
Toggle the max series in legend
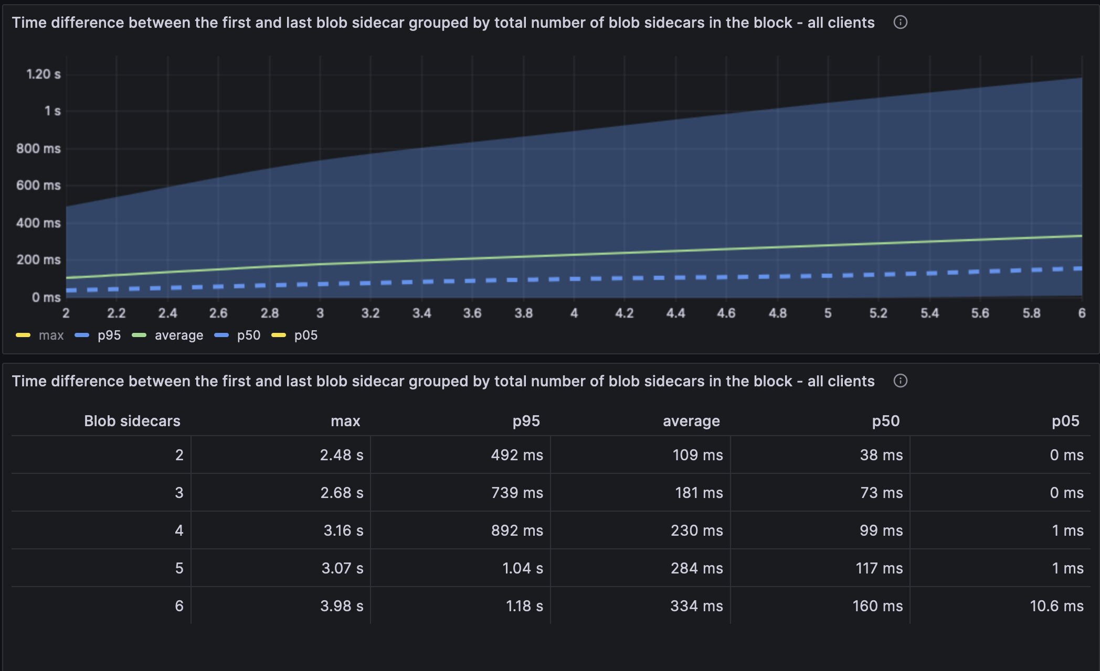click(x=51, y=335)
